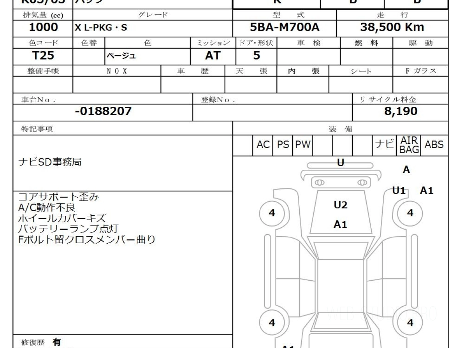
Task: Click the 駆動 header
Action: [x=421, y=43]
